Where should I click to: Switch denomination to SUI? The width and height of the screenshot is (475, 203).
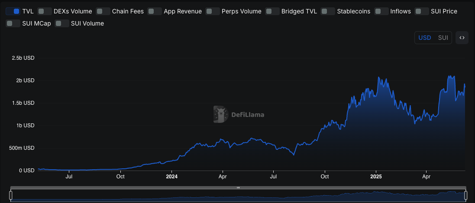point(443,38)
